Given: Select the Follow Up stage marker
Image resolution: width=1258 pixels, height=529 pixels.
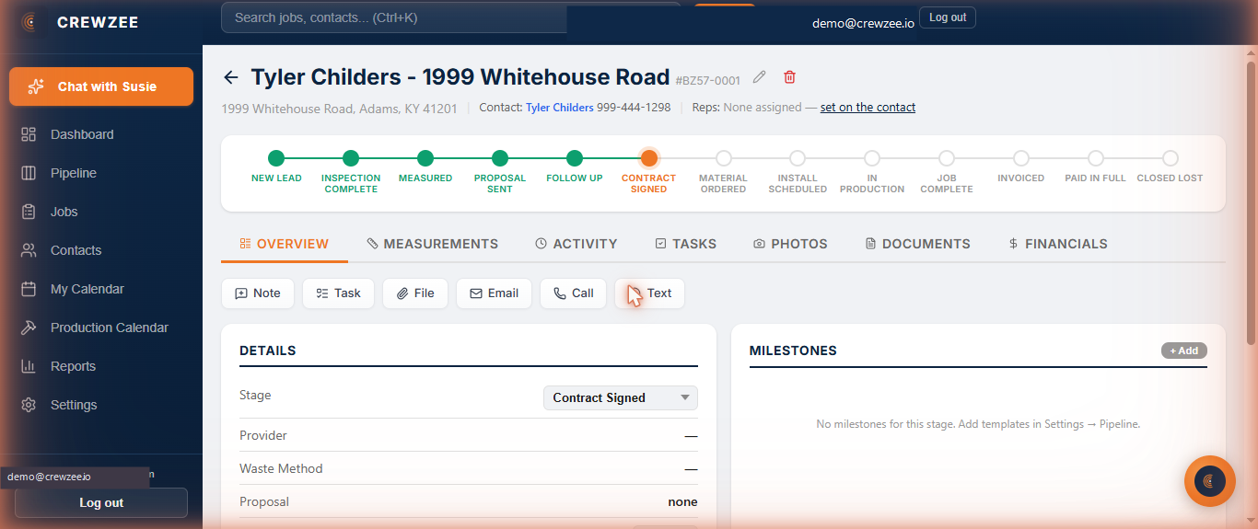Looking at the screenshot, I should click(575, 158).
